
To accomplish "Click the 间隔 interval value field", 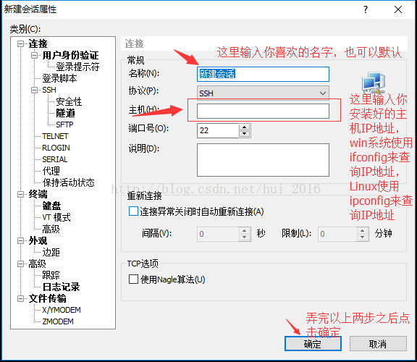I will [x=218, y=234].
